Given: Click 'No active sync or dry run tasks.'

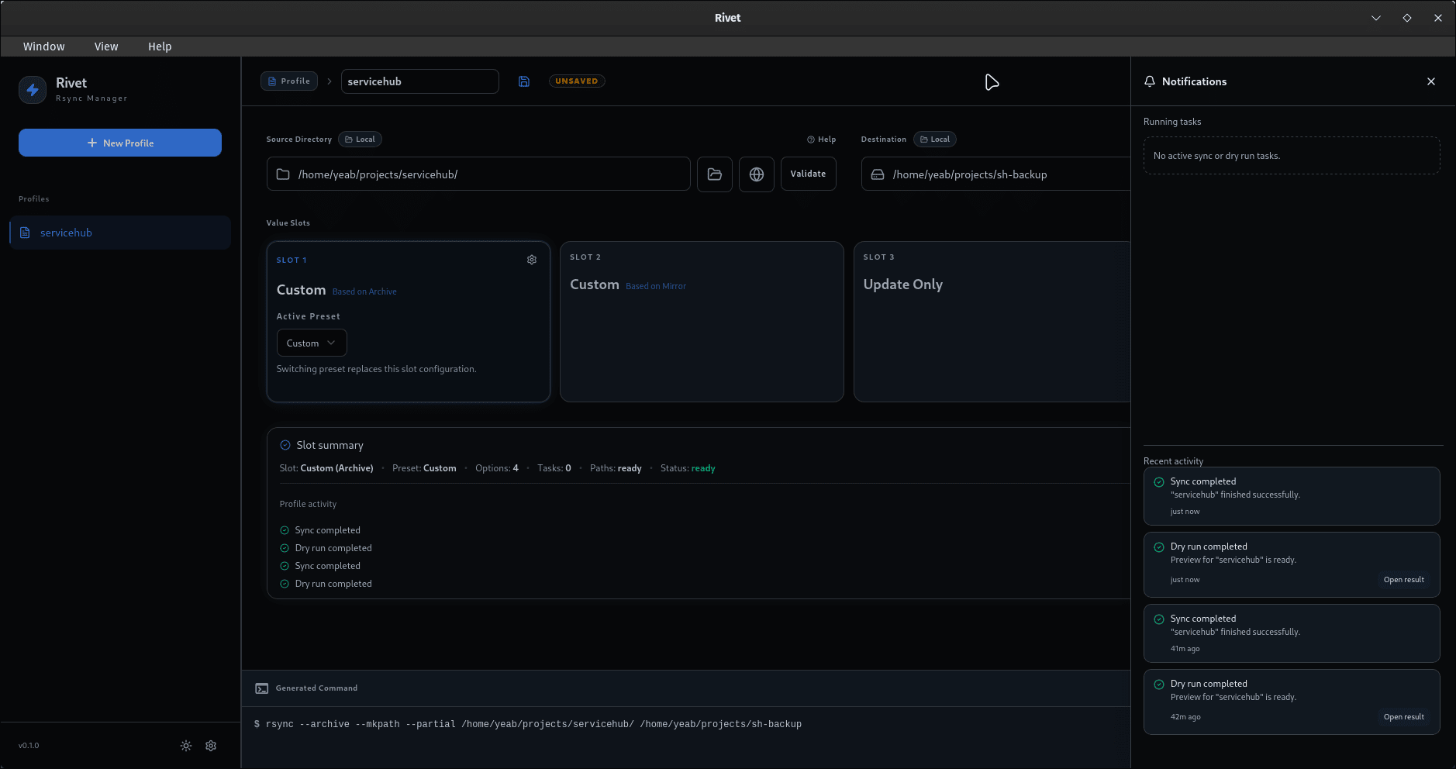Looking at the screenshot, I should click(x=1216, y=156).
